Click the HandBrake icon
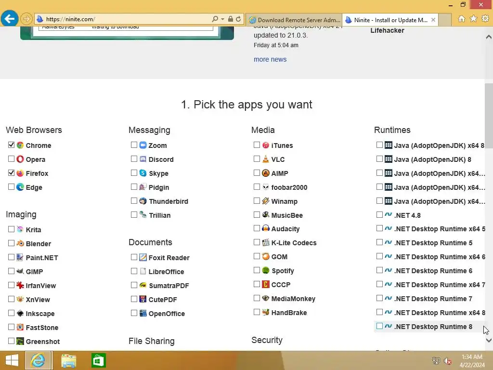The width and height of the screenshot is (493, 370). click(266, 312)
